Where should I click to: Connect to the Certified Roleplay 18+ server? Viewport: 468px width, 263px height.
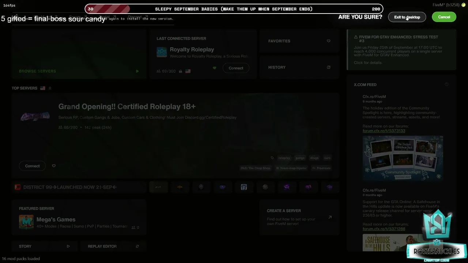(32, 166)
